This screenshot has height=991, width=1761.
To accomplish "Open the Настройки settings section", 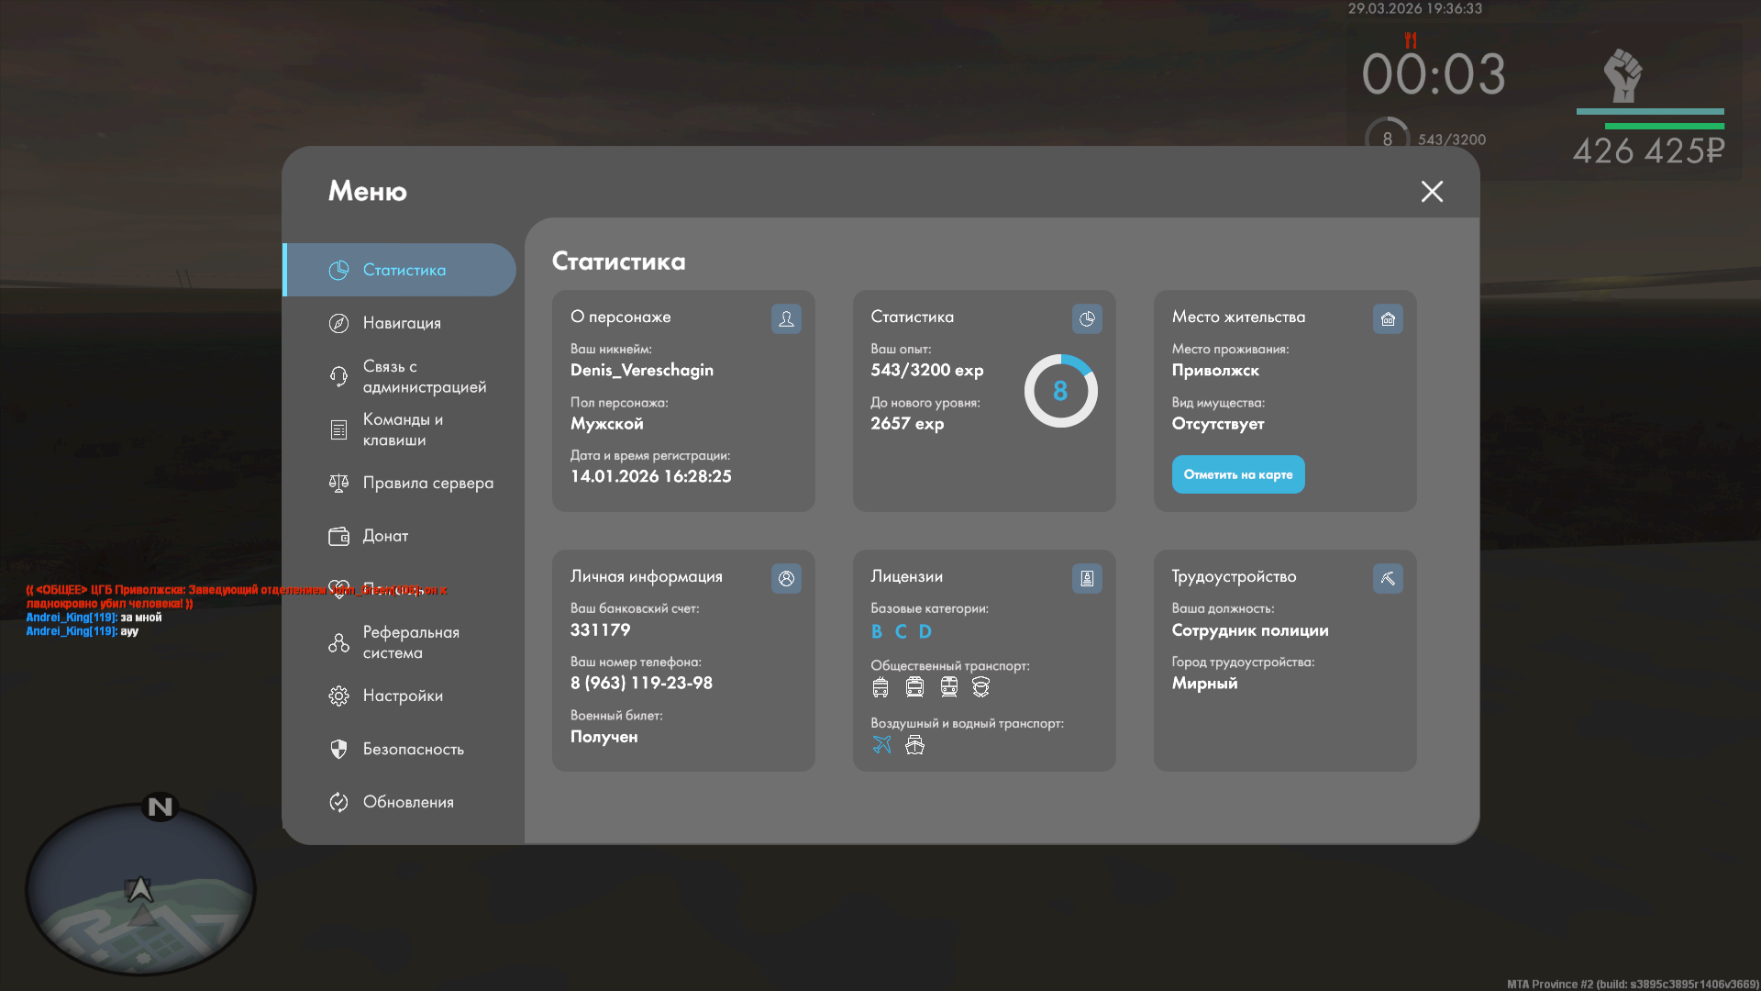I will tap(402, 696).
